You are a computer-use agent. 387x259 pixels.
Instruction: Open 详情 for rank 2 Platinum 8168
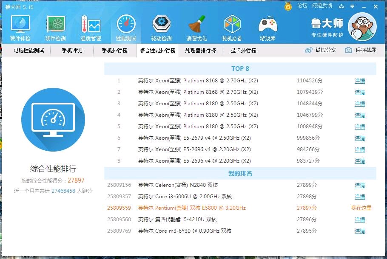coord(360,93)
